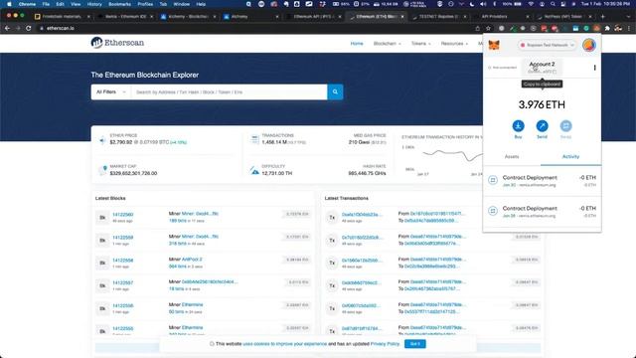This screenshot has width=636, height=358.
Task: Click the Home nav item
Action: click(x=357, y=44)
